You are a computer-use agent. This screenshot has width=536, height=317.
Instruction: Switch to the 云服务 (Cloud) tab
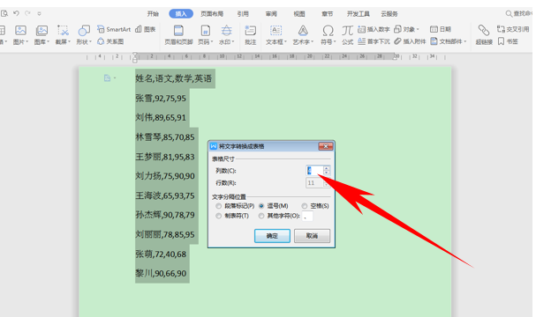click(x=389, y=13)
